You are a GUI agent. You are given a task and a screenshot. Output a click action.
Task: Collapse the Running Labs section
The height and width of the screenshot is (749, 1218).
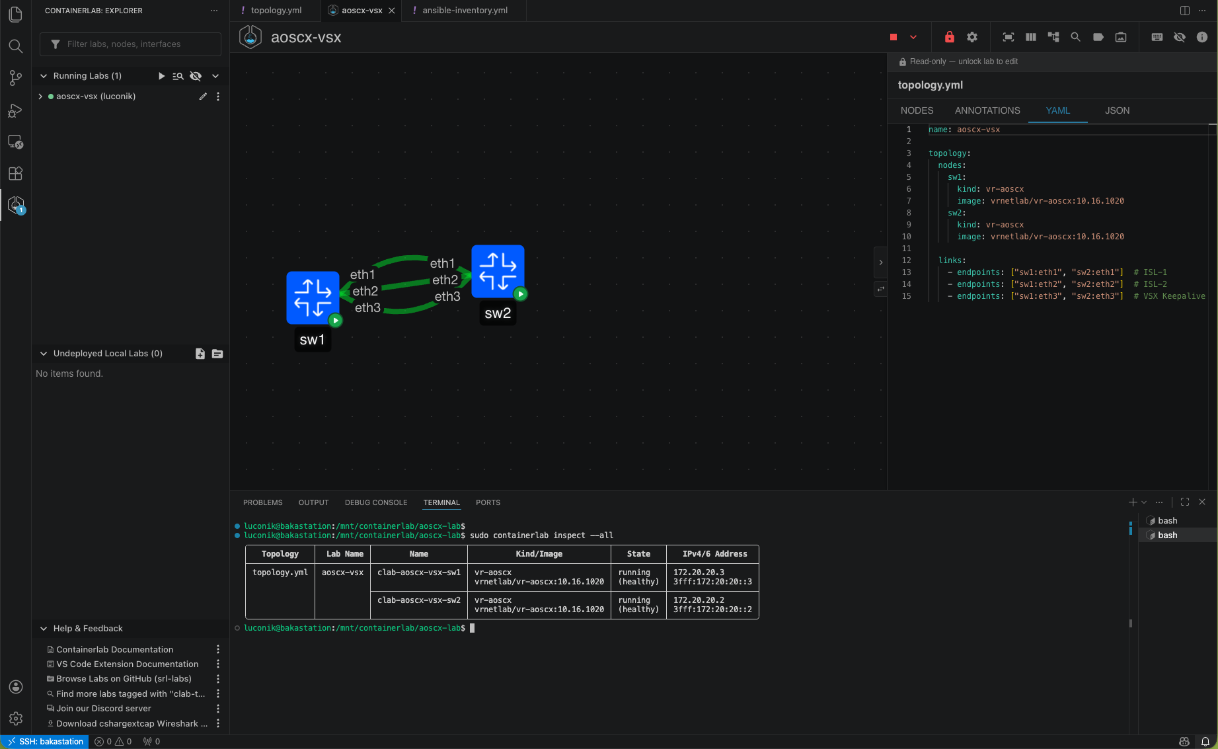[x=44, y=76]
